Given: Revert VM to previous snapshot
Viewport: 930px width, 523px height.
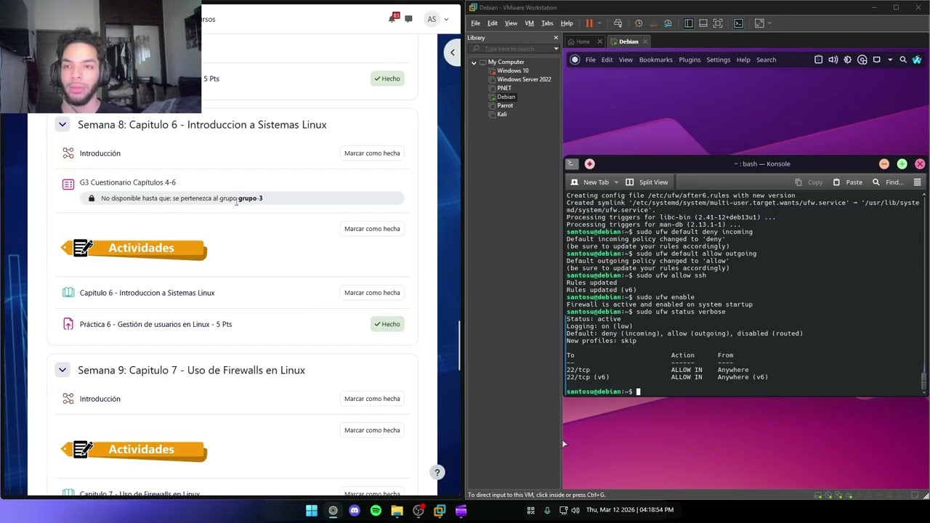Looking at the screenshot, I should (x=654, y=23).
